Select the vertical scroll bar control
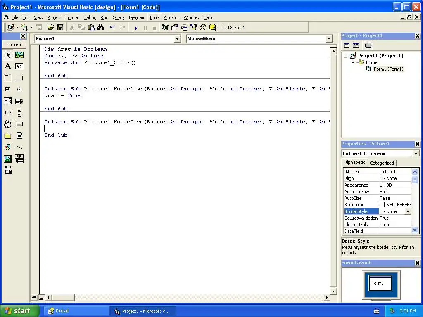Screen dimensions: 423x317 pyautogui.click(x=19, y=113)
